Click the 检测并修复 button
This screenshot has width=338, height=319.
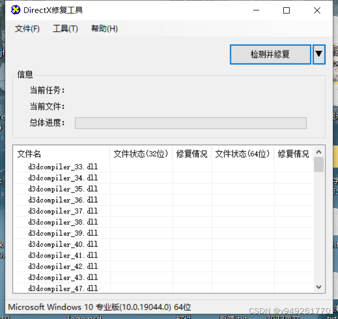tap(270, 54)
